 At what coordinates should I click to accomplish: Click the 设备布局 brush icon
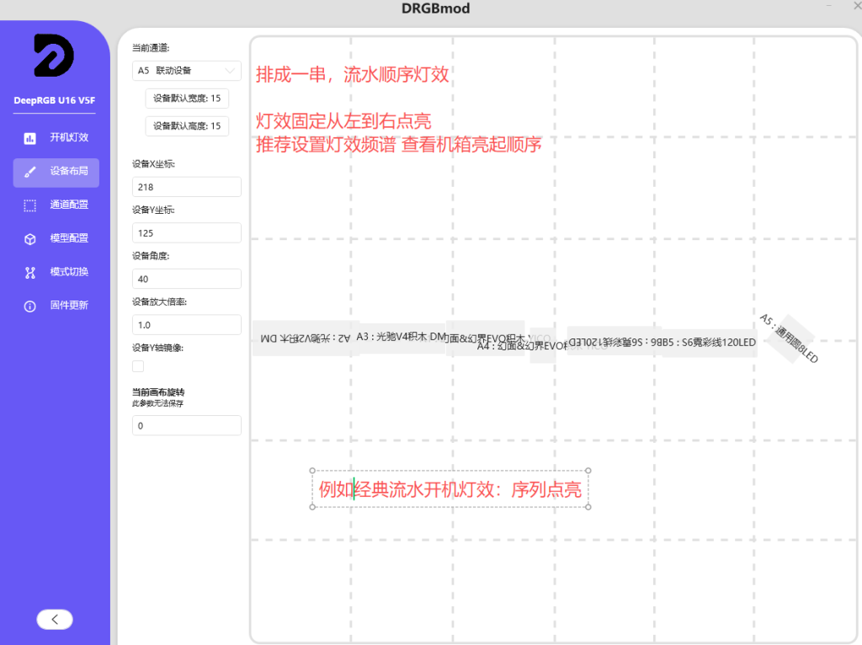pos(30,172)
